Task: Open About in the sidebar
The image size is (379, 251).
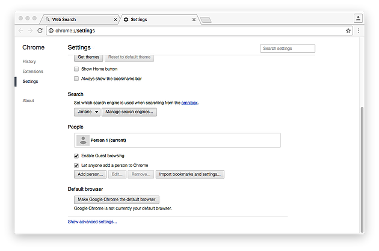Action: click(28, 101)
